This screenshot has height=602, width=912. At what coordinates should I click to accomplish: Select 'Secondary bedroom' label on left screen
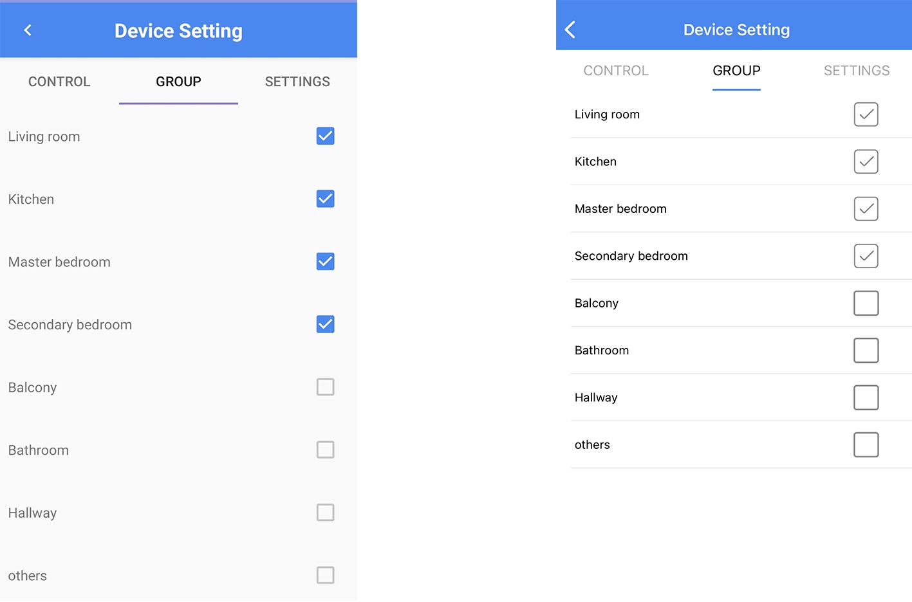point(70,325)
